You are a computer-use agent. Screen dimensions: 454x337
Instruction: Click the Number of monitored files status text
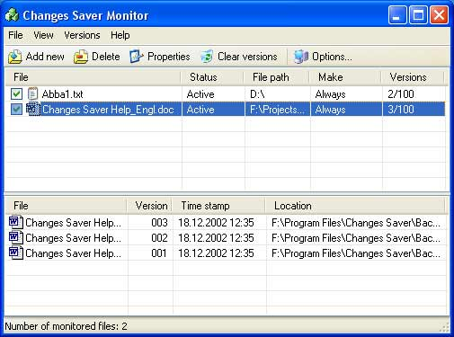pos(67,326)
